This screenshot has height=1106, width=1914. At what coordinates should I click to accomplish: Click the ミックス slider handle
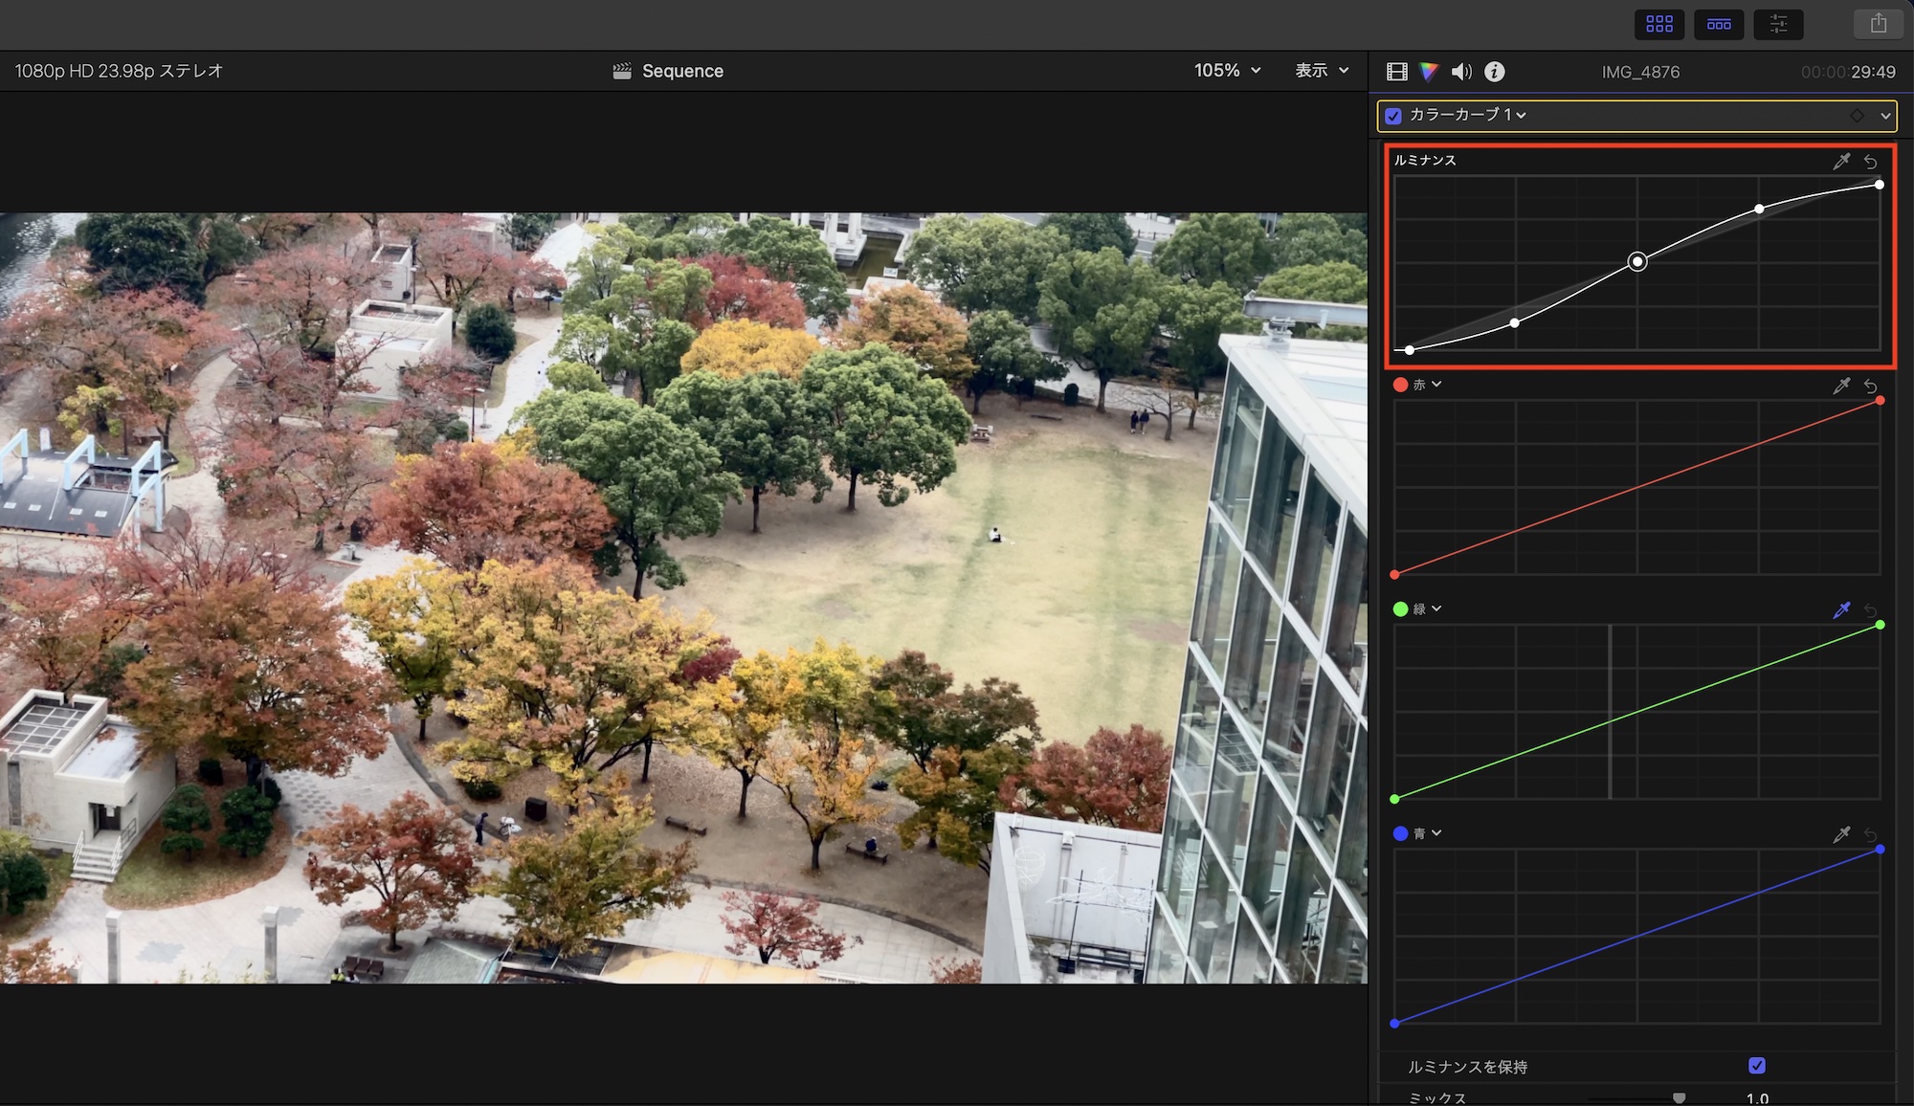pyautogui.click(x=1679, y=1098)
